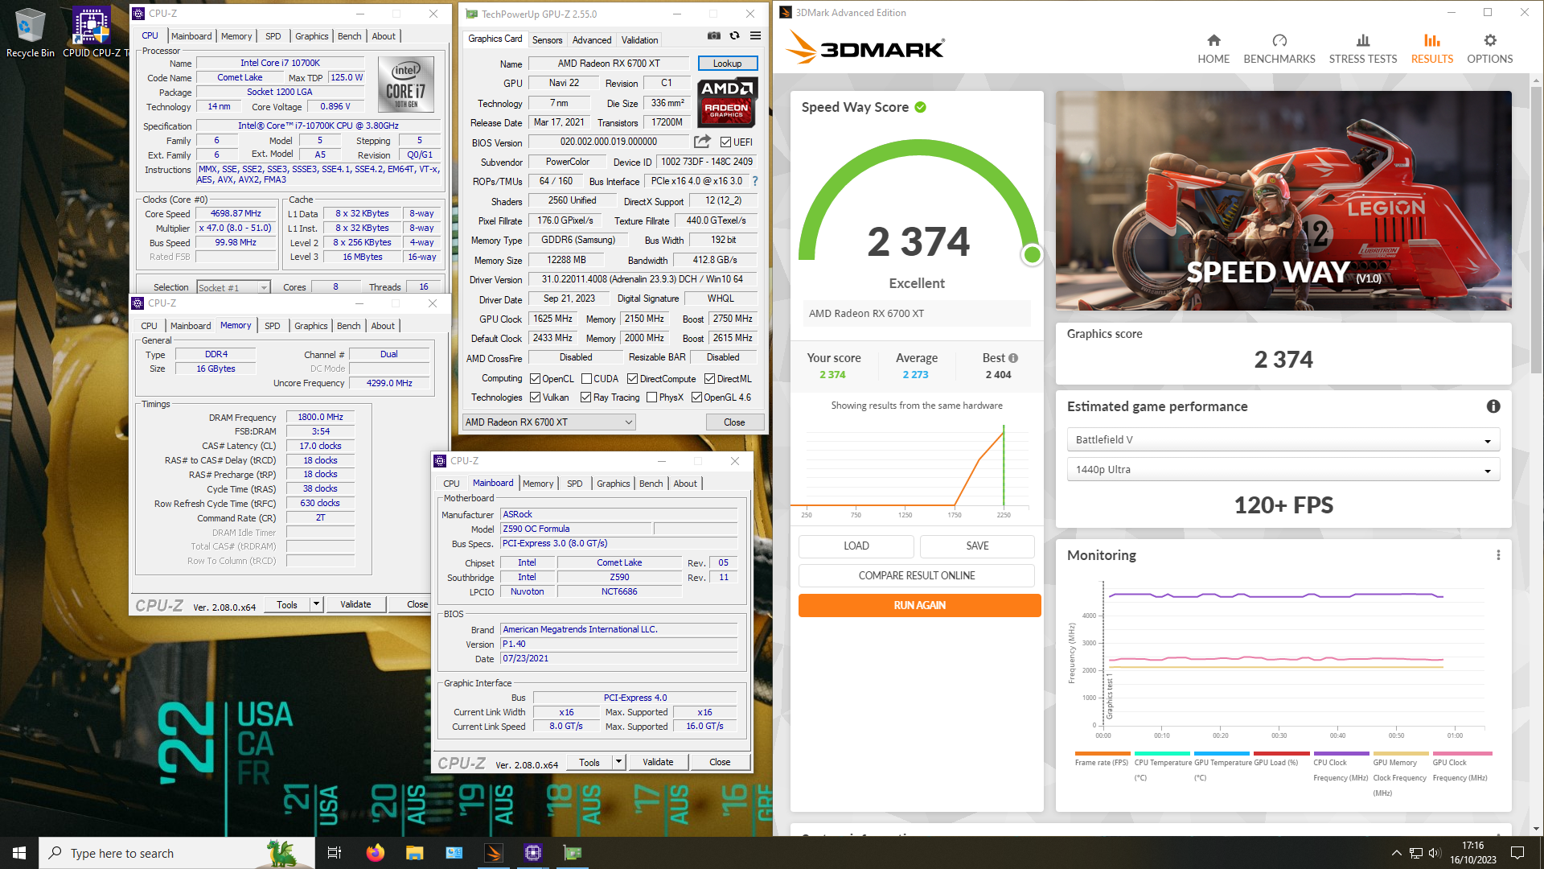Viewport: 1544px width, 869px height.
Task: Open the GPU selector dropdown AMD Radeon RX 6700 XT
Action: pyautogui.click(x=549, y=422)
